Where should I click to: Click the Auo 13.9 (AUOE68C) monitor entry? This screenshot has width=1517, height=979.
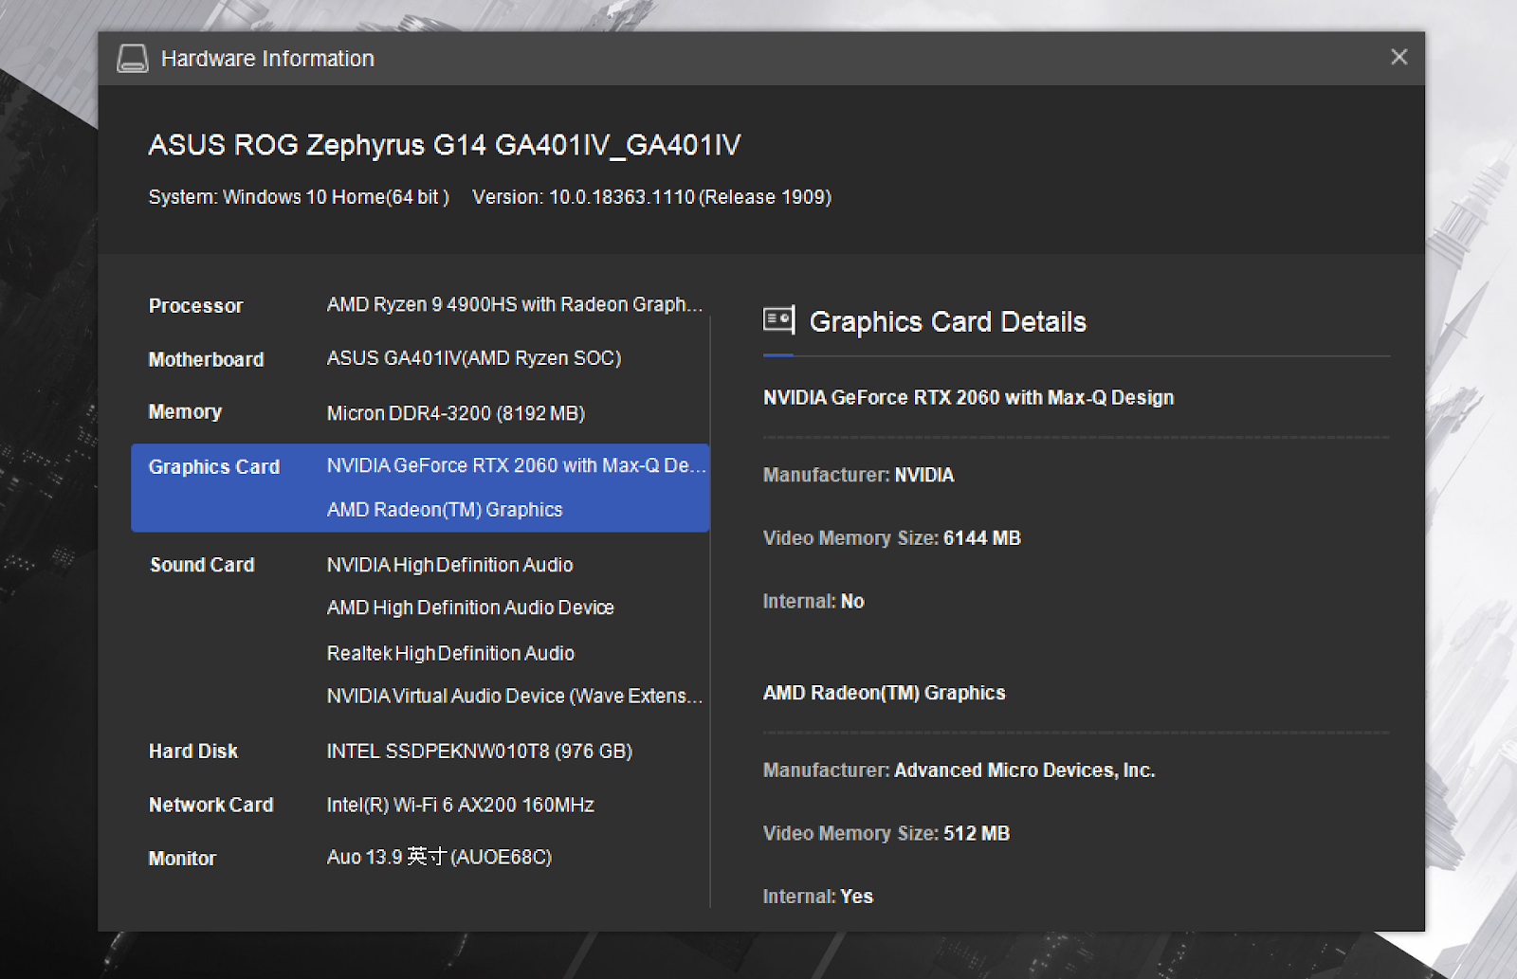click(439, 857)
